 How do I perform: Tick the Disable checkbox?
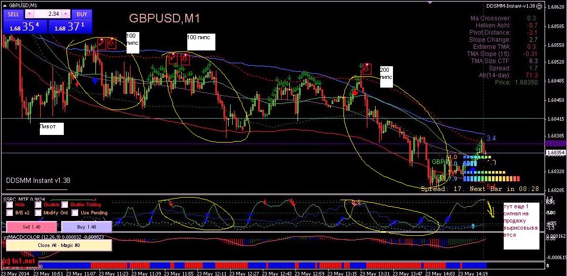point(38,205)
